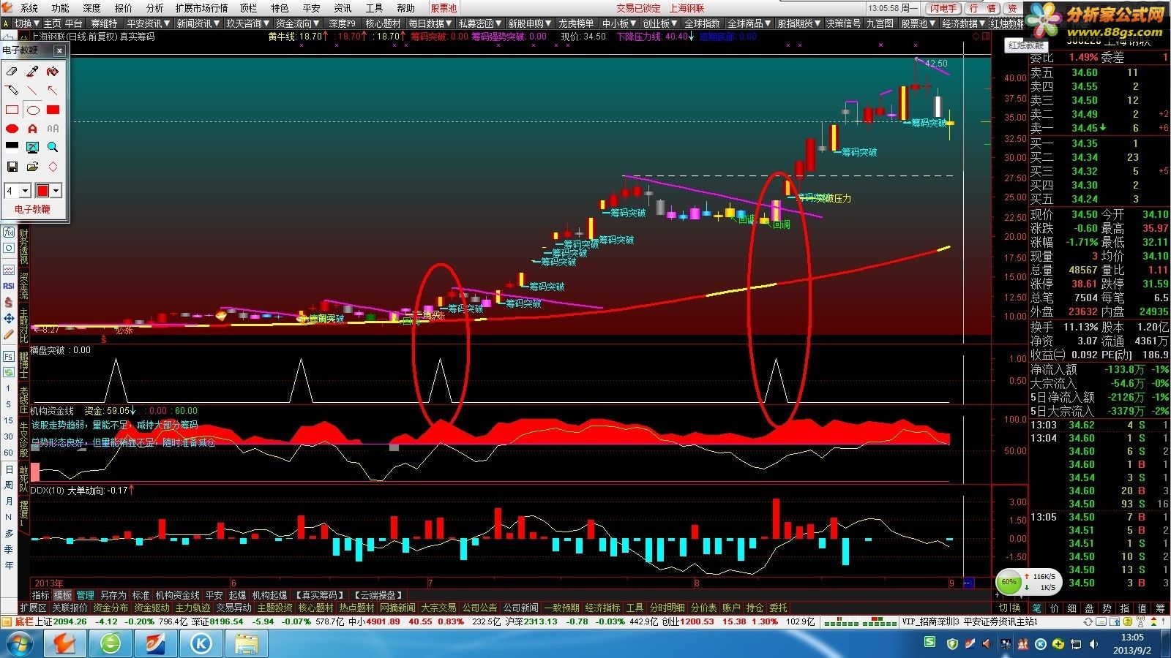Expand the 经济数据 dropdown
The height and width of the screenshot is (658, 1171).
point(963,23)
